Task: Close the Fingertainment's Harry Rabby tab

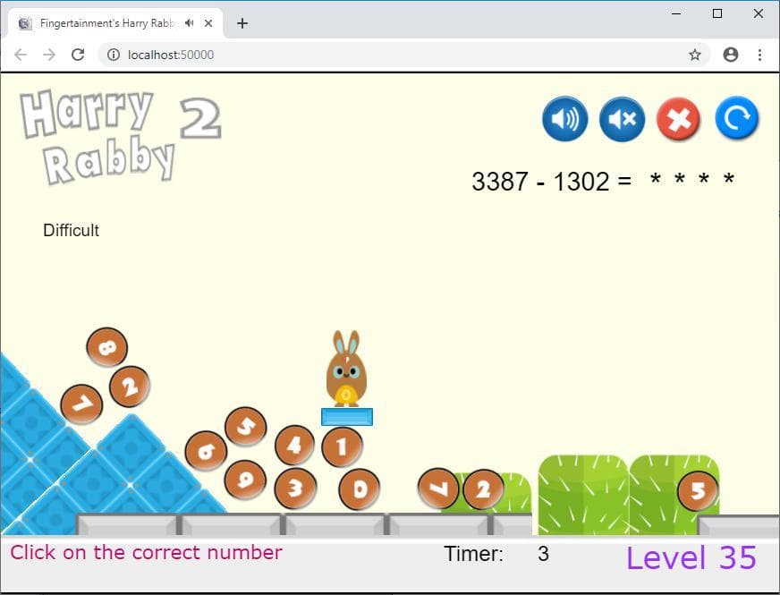Action: [208, 23]
